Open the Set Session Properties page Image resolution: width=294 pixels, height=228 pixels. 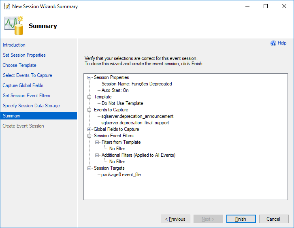point(24,55)
